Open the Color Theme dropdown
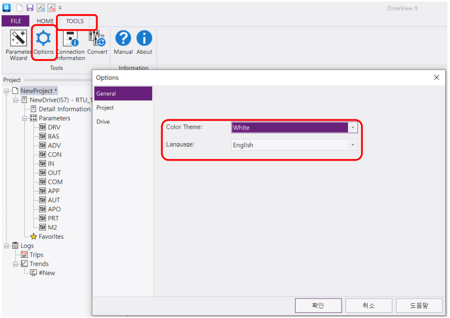Image resolution: width=450 pixels, height=318 pixels. (x=352, y=127)
